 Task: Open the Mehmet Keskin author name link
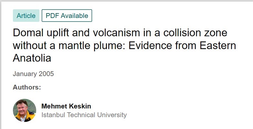[x=66, y=106]
